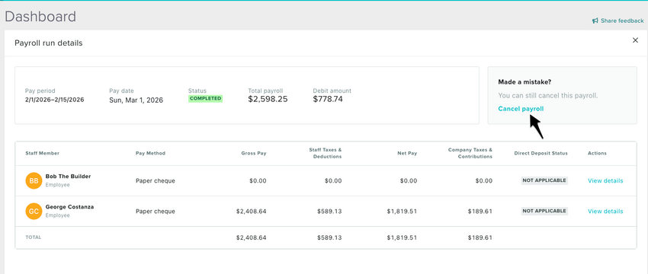Click the Share feedback megaphone icon

[x=595, y=21]
